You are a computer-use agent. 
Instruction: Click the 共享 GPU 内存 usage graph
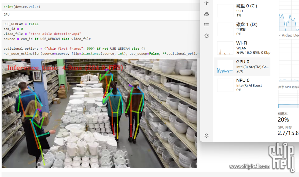289,99
